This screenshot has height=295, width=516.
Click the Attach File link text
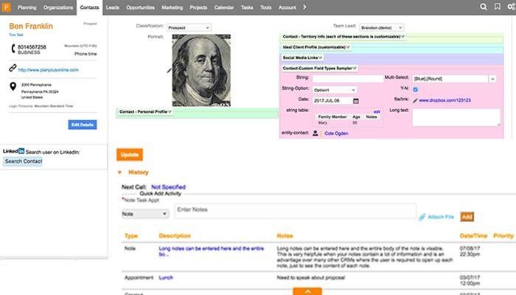[441, 217]
